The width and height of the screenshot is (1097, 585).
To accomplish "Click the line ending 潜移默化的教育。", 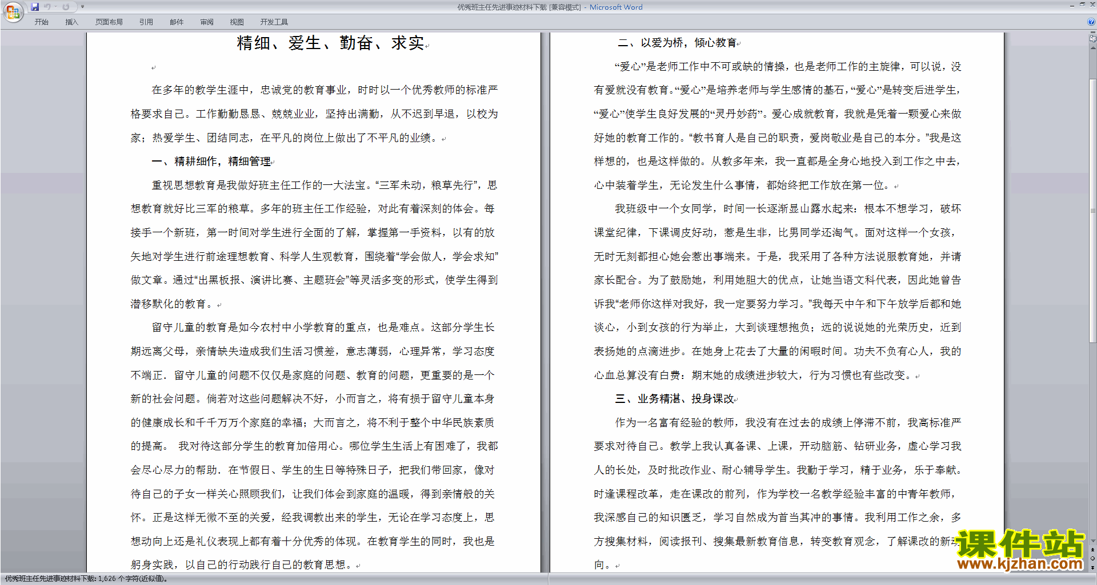I will coord(173,304).
